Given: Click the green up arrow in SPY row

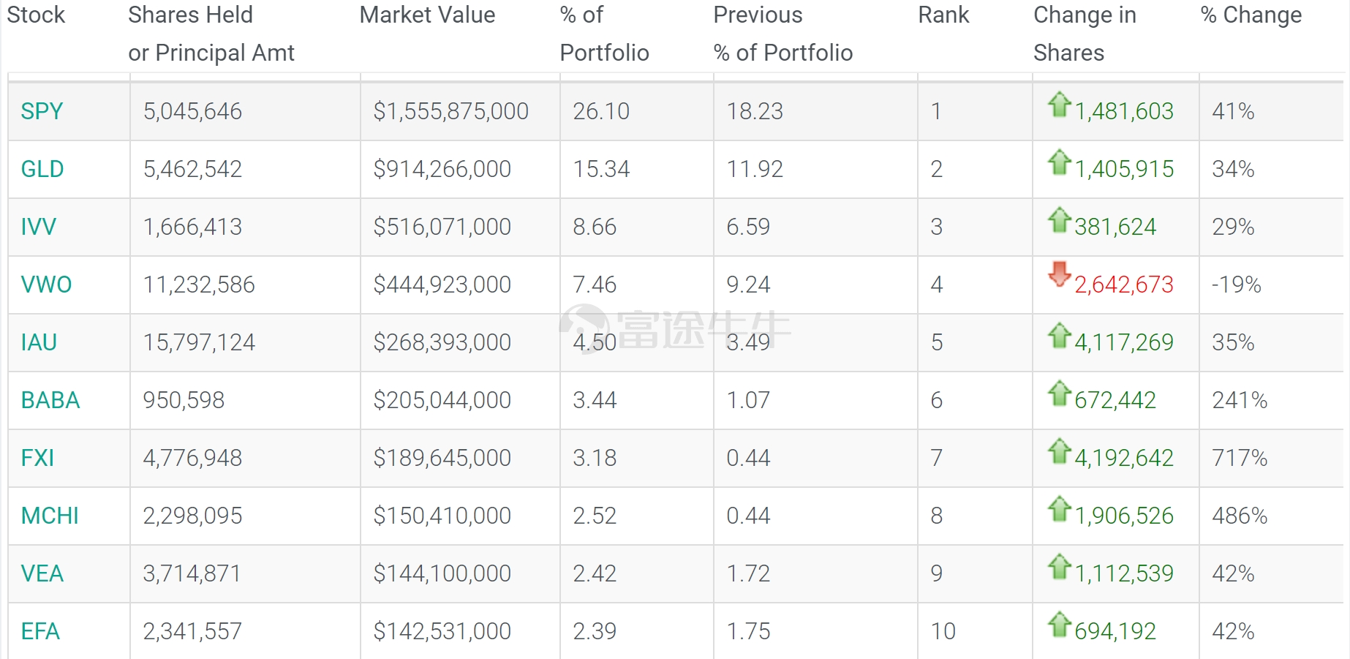Looking at the screenshot, I should click(1059, 105).
